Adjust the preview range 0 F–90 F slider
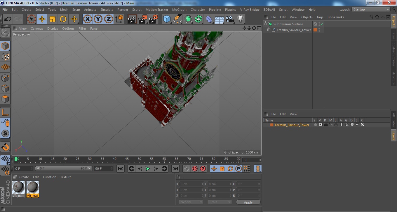Viewport: 397px width, 212px height. [x=64, y=168]
